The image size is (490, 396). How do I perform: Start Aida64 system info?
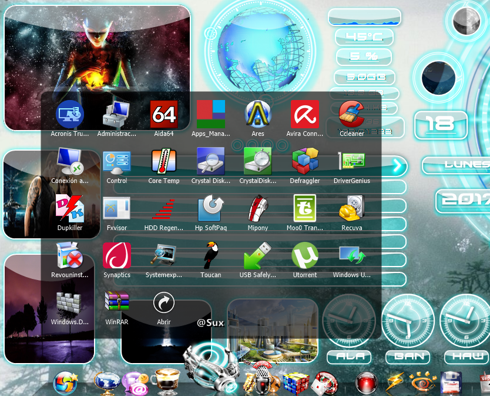point(164,115)
